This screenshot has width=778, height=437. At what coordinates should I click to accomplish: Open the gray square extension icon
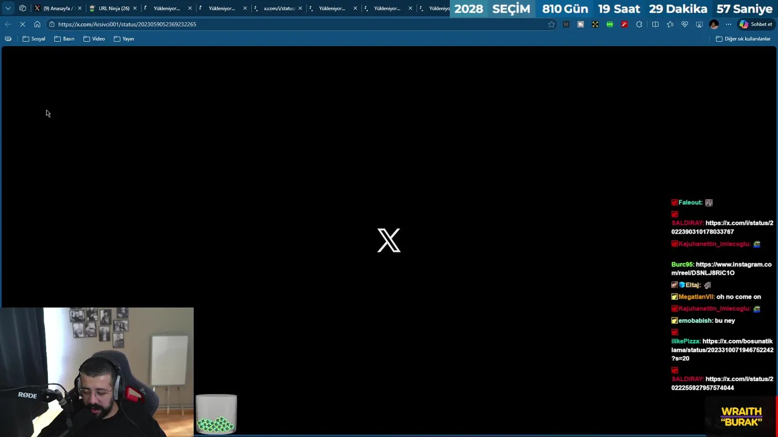point(580,24)
